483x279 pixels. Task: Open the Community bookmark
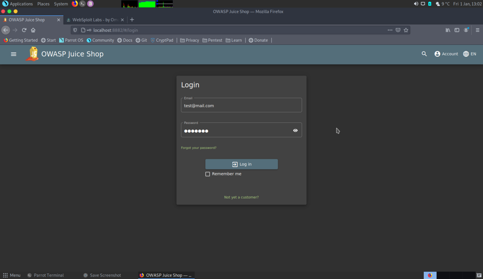[100, 40]
